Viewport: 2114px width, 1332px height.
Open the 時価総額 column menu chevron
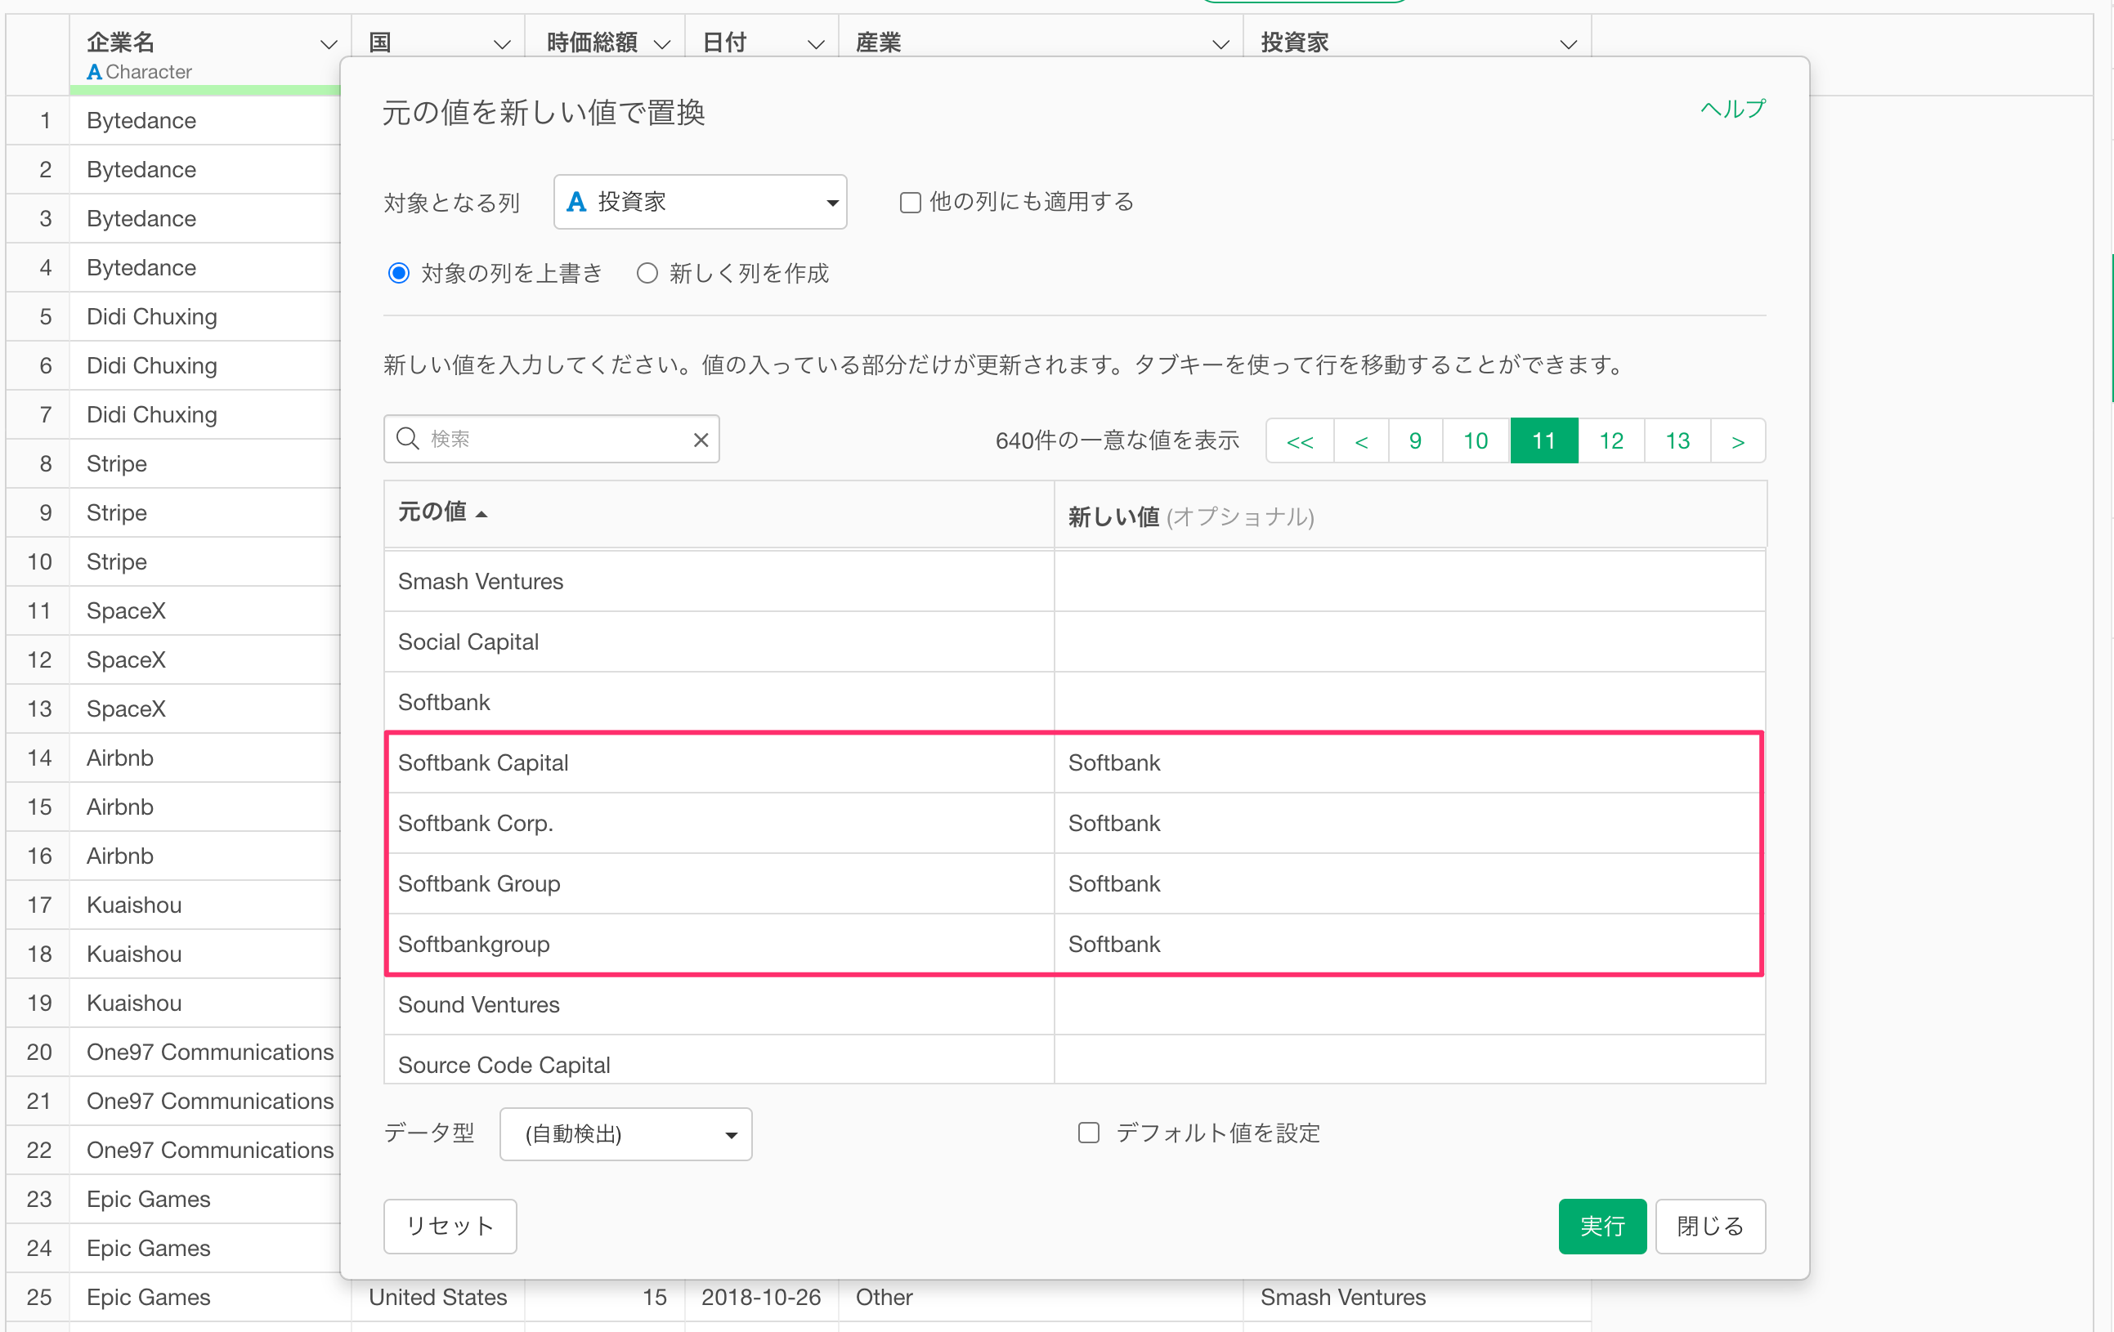663,44
